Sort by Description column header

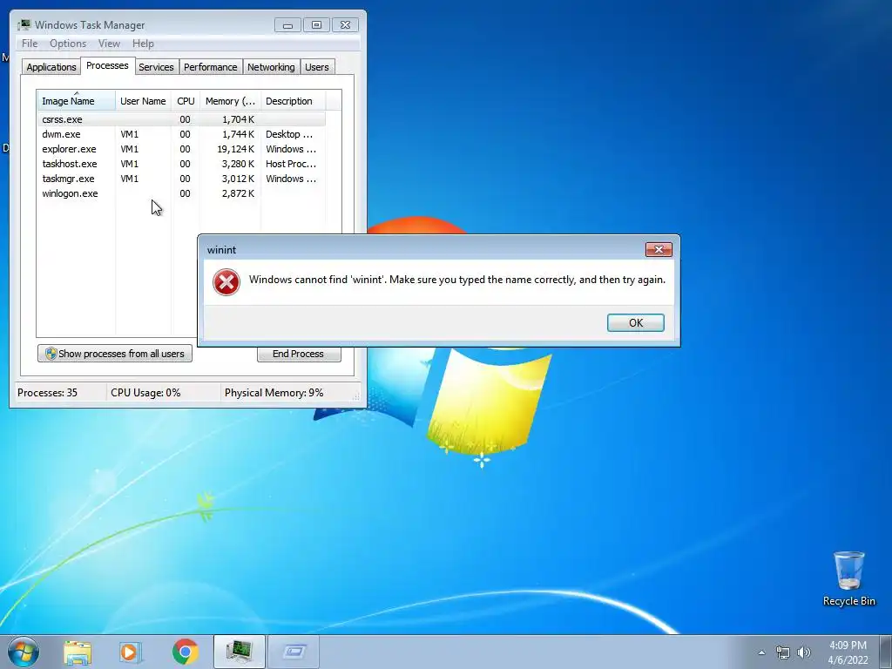(x=293, y=101)
